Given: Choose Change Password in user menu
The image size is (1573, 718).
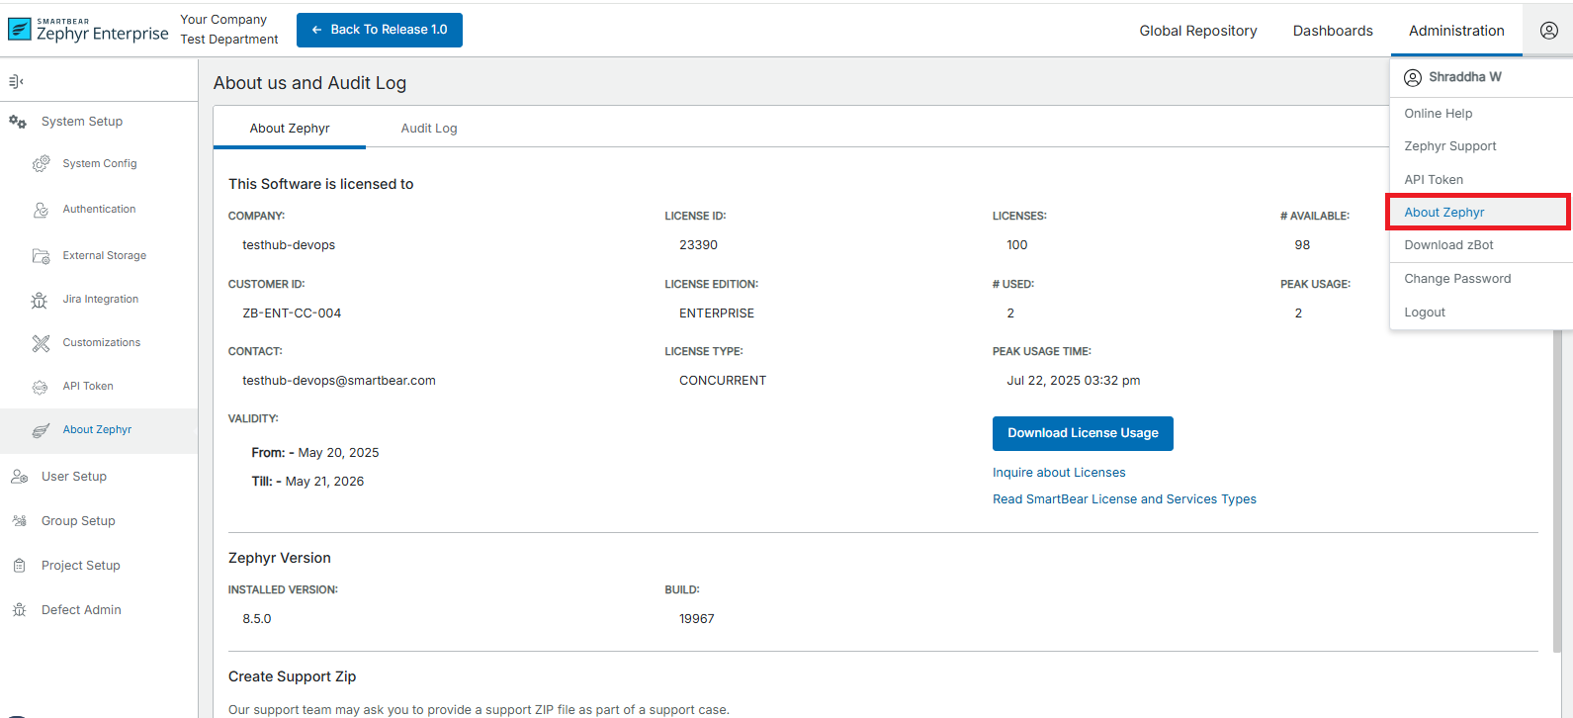Looking at the screenshot, I should [1457, 279].
